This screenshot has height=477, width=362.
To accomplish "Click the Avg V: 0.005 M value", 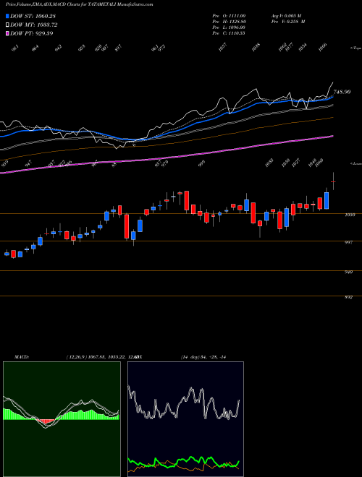I will coord(286,16).
